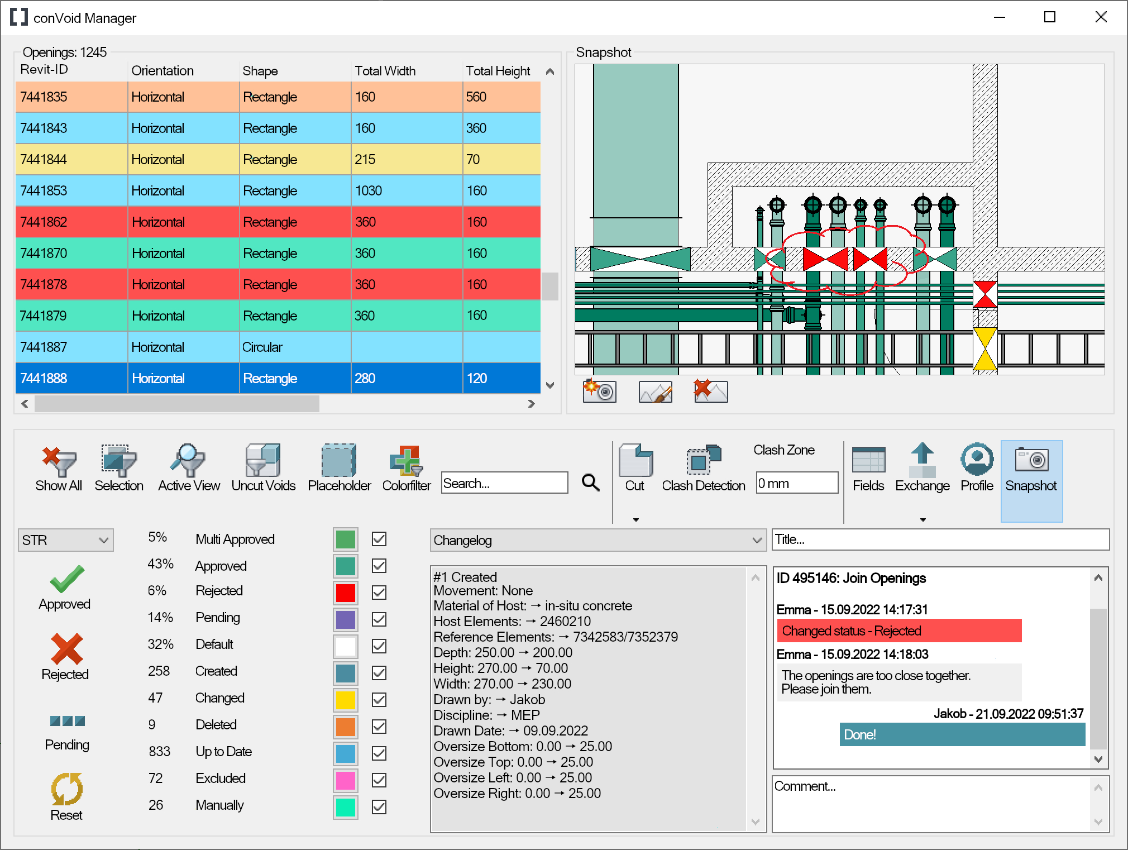The width and height of the screenshot is (1128, 850).
Task: Click the yellow Changed color swatch
Action: click(x=346, y=700)
